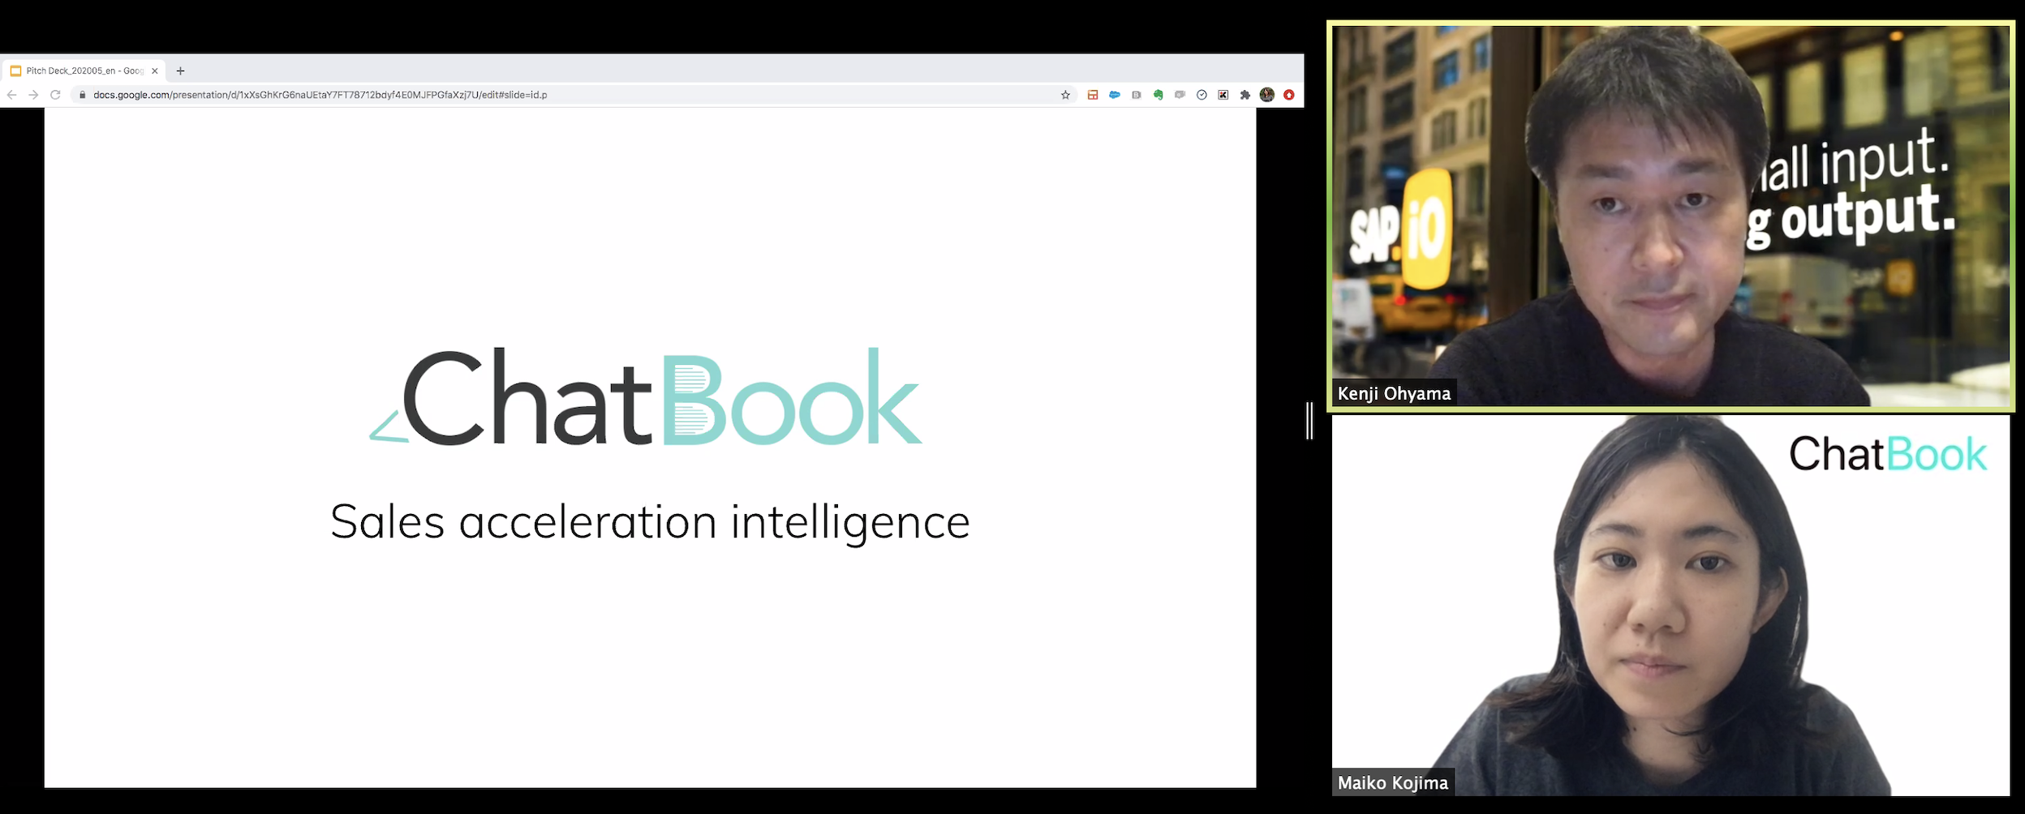The width and height of the screenshot is (2025, 814).
Task: Click the checkmark clock extension icon
Action: [1202, 95]
